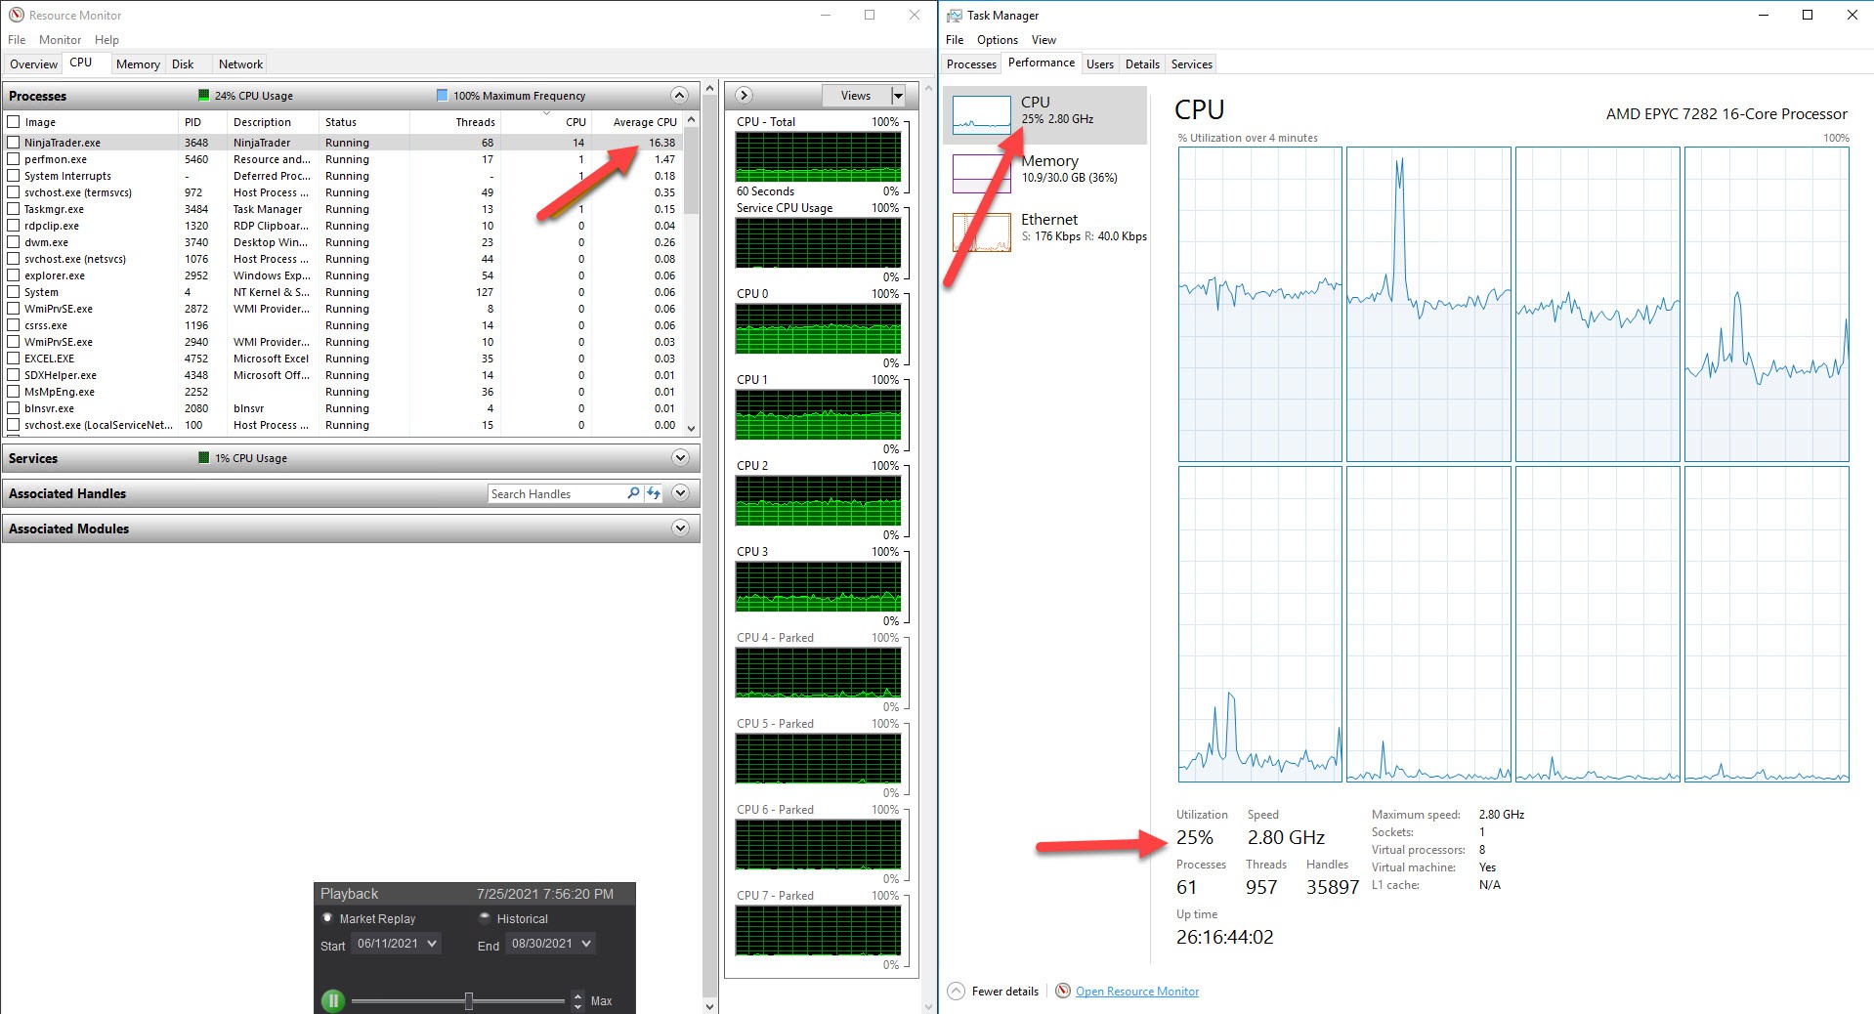Switch to the Details tab in Task Manager

click(1142, 64)
